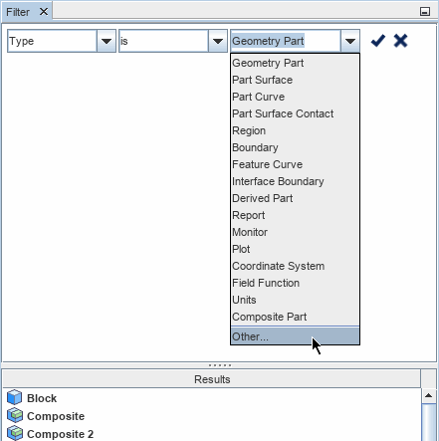Viewport: 439px width, 441px height.
Task: Open the 'is' operator dropdown arrow
Action: coord(218,41)
